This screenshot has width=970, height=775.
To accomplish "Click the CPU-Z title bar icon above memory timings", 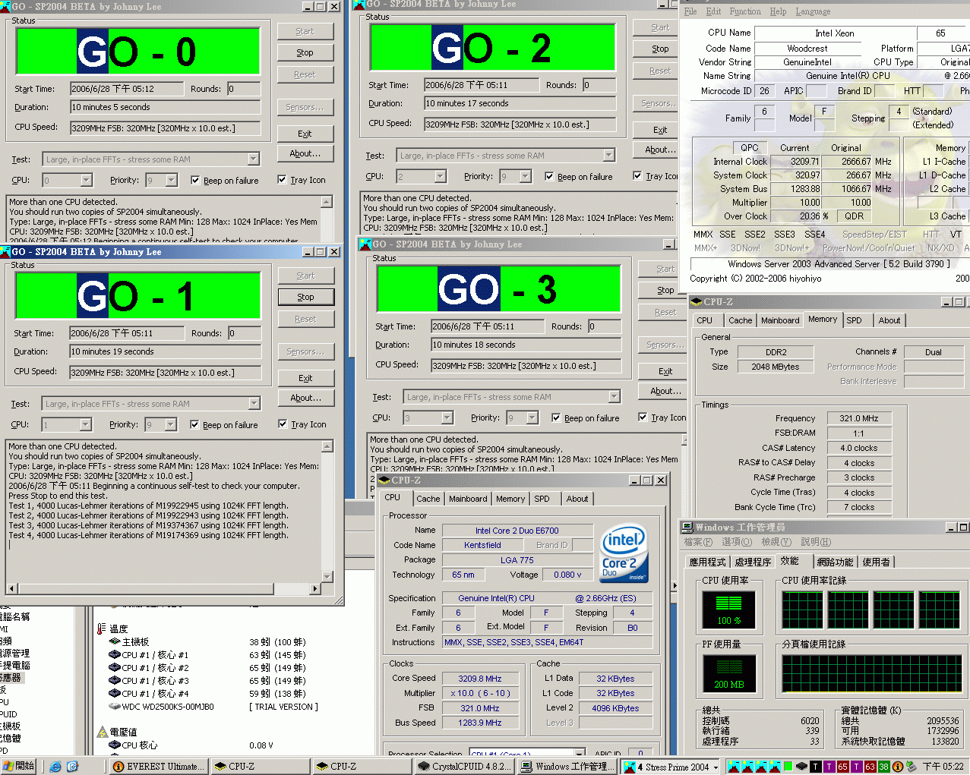I will 697,301.
